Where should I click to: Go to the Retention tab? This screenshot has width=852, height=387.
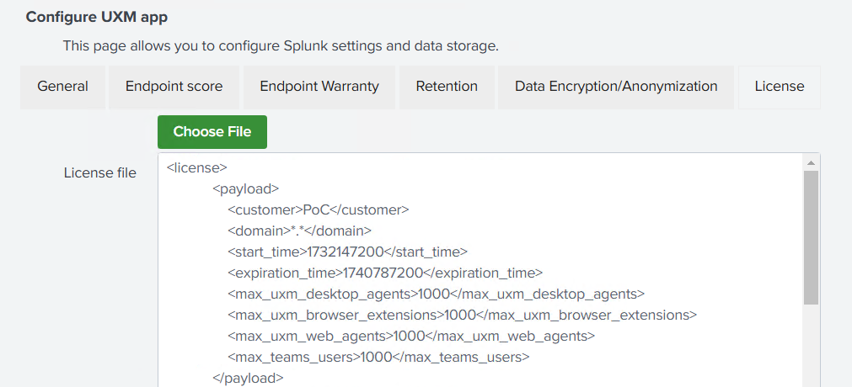click(446, 87)
